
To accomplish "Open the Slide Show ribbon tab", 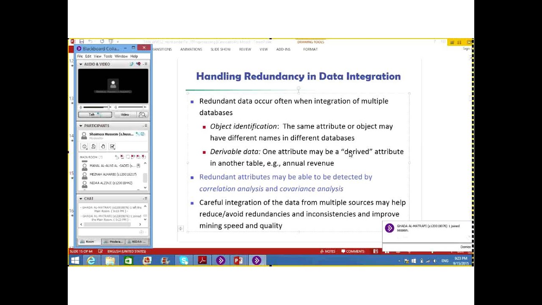I will click(x=221, y=50).
